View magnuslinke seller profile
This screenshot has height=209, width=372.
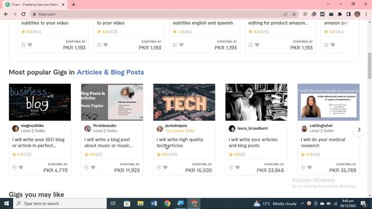[x=33, y=125]
